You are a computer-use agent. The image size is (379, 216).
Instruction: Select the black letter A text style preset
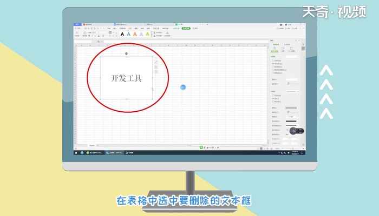coord(122,34)
